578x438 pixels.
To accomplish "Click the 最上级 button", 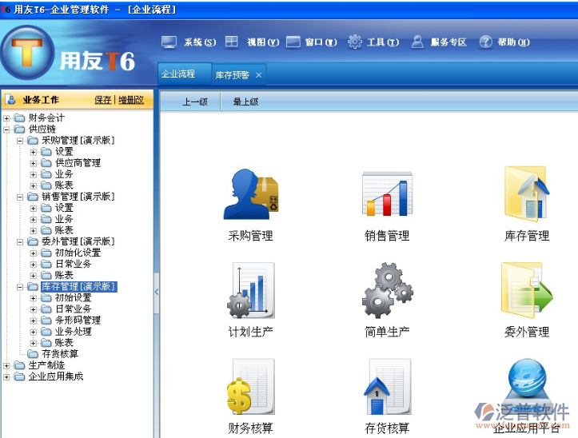I will 245,102.
